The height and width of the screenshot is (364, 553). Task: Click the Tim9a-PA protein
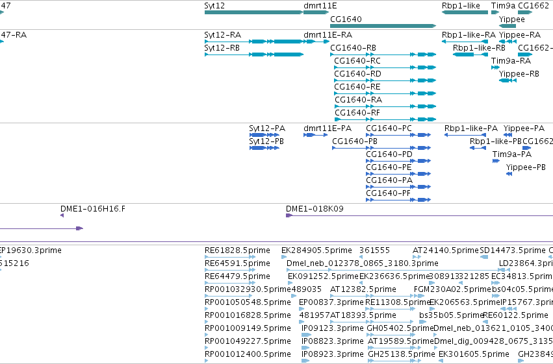(496, 161)
